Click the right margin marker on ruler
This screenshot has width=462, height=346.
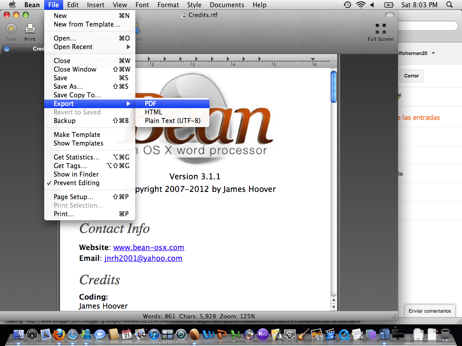[313, 59]
